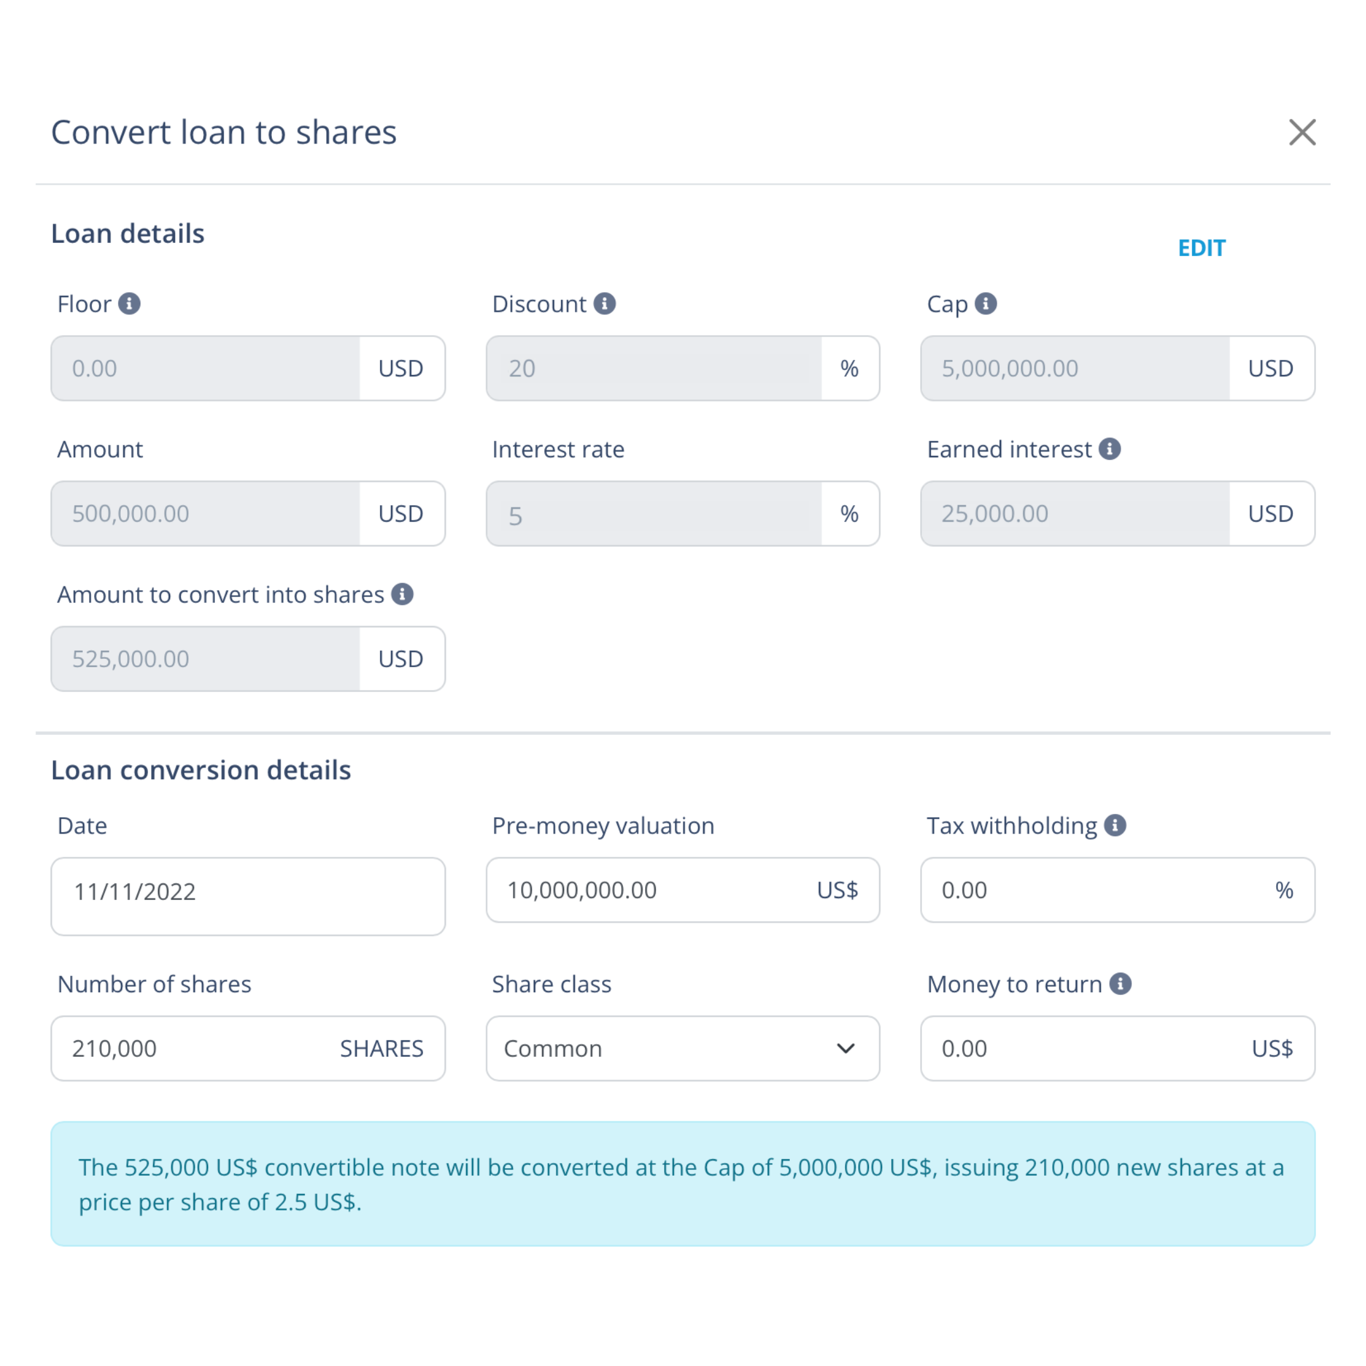The height and width of the screenshot is (1366, 1366).
Task: Click the EDIT link for loan details
Action: tap(1201, 247)
